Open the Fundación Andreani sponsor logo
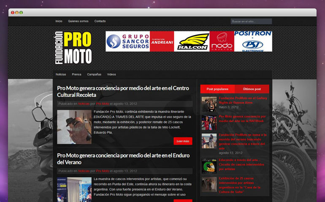Viewport: 325px width, 202px height. [162, 41]
